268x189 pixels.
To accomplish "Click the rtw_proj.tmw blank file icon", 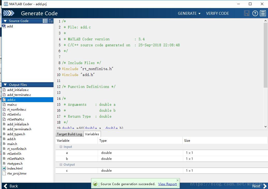I will 4,173.
